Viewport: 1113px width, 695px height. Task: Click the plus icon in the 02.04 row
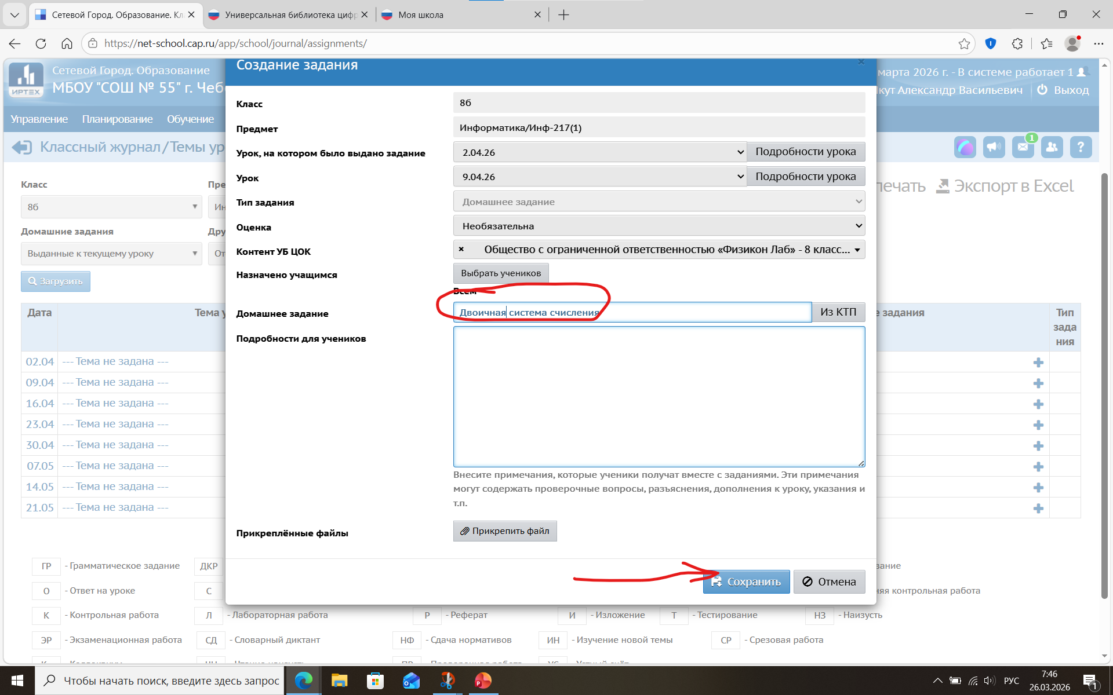1038,363
